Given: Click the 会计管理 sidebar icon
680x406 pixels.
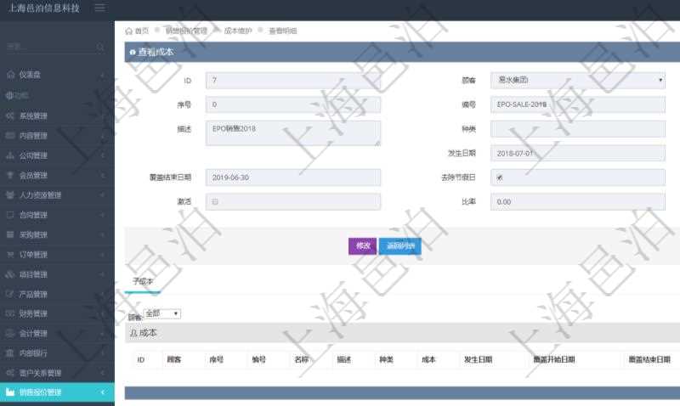Looking at the screenshot, I should [10, 333].
